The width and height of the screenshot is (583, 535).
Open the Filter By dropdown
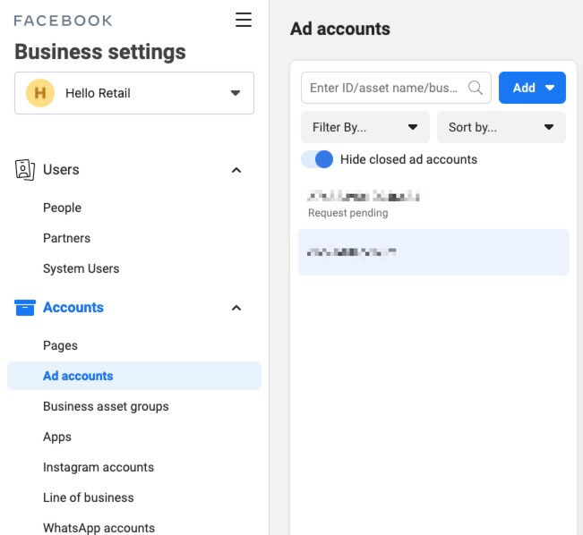(364, 127)
